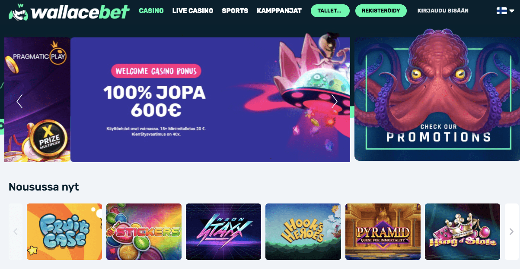Viewport: 520px width, 269px height.
Task: Launch Pyramid Quest for Immortality game
Action: (383, 232)
